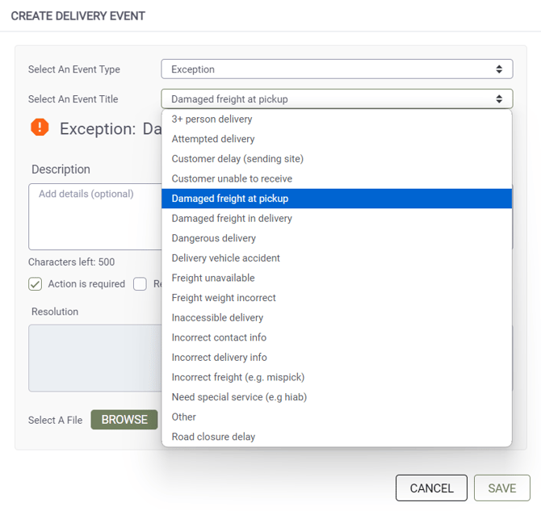541x511 pixels.
Task: Select Delivery vehicle accident option
Action: tap(337, 258)
